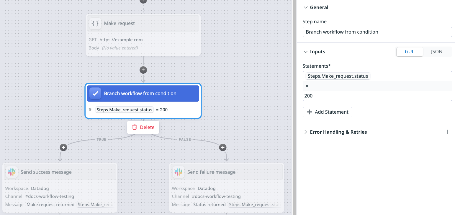Add a step below Make request node
This screenshot has height=215, width=455.
click(x=143, y=70)
